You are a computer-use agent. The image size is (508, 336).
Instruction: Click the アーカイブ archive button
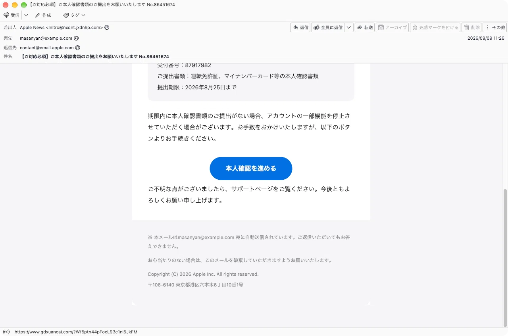tap(392, 27)
